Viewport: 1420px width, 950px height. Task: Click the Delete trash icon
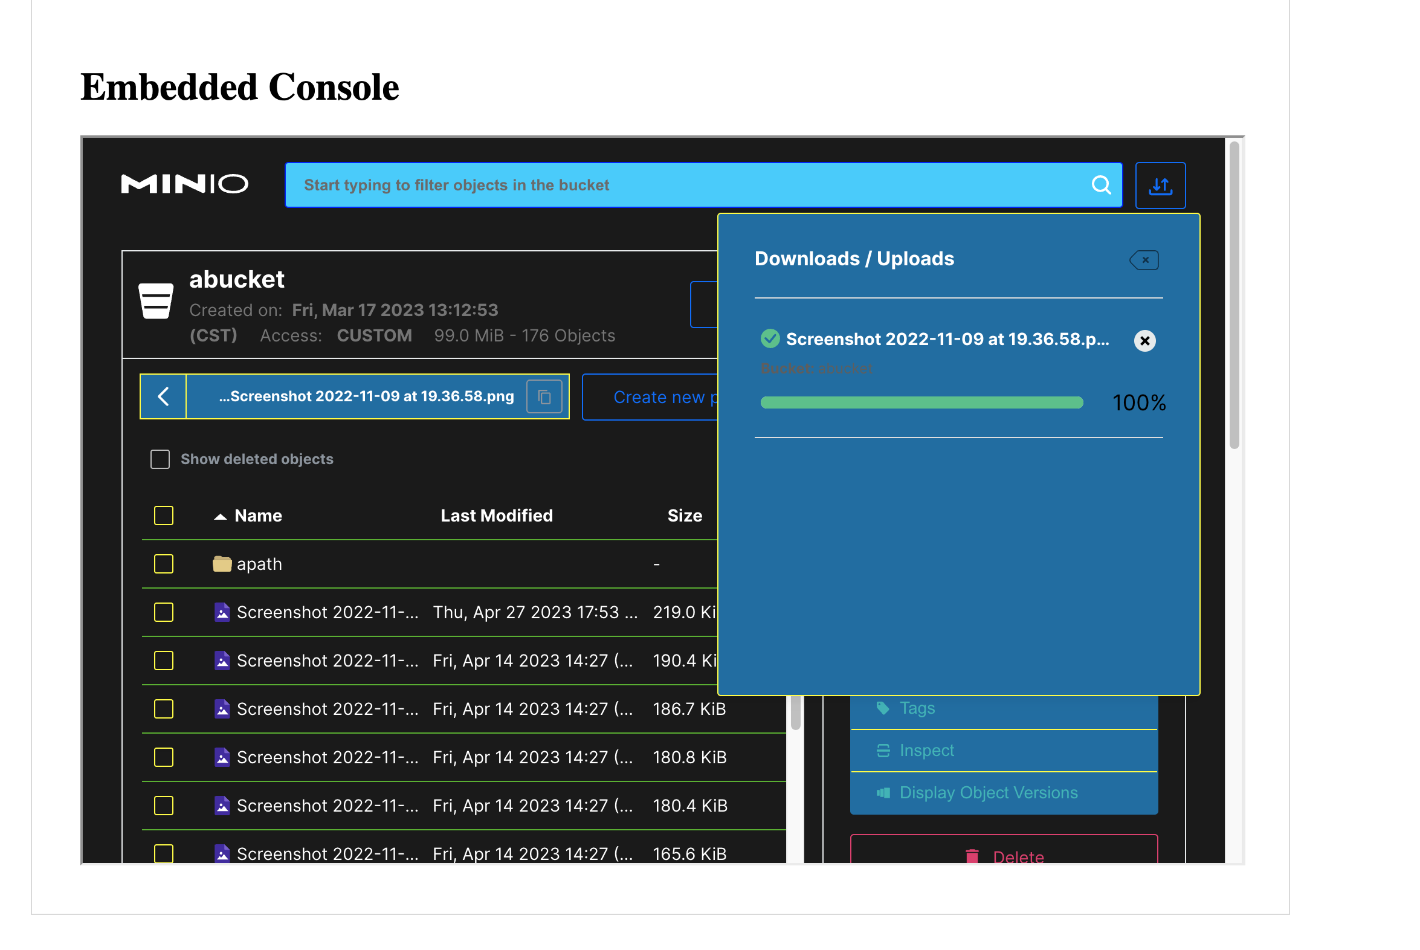pyautogui.click(x=972, y=857)
